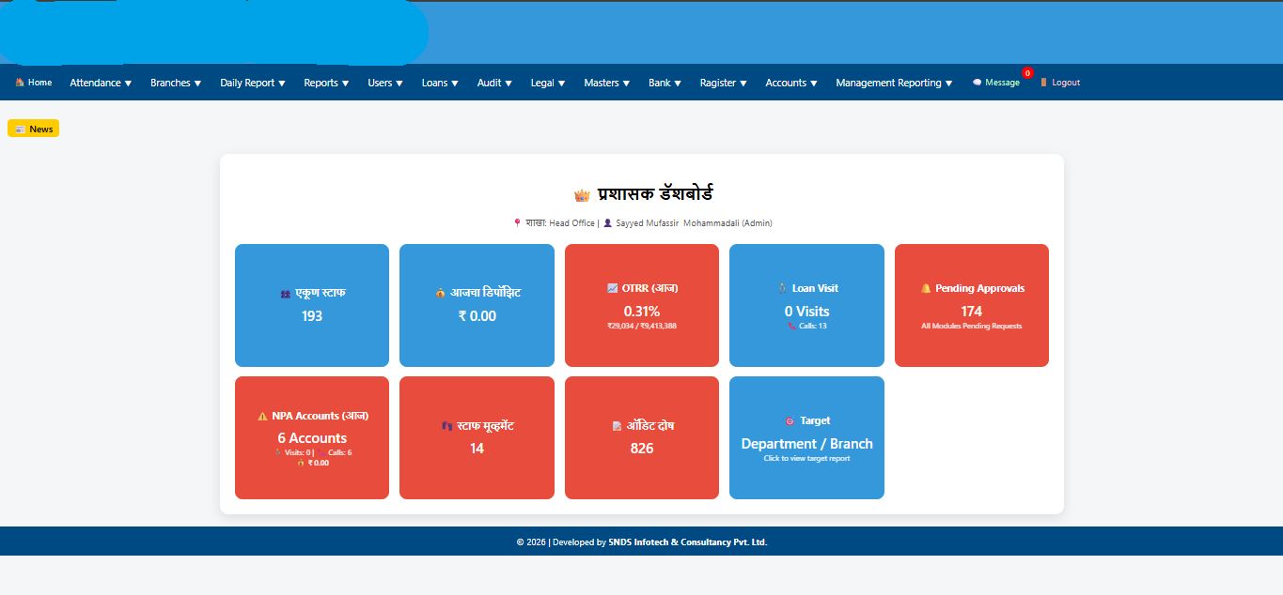This screenshot has width=1283, height=595.
Task: Expand the Masters dropdown menu
Action: click(606, 83)
